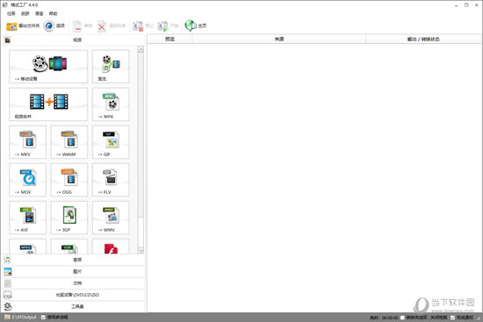Viewport: 483px width, 322px height.
Task: Open the Help menu
Action: 53,13
